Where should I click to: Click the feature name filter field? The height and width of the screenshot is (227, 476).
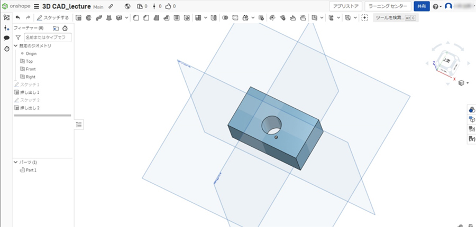tap(48, 37)
